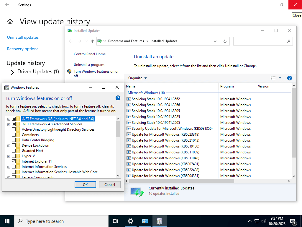
Task: Go back in the Settings window
Action: point(7,5)
